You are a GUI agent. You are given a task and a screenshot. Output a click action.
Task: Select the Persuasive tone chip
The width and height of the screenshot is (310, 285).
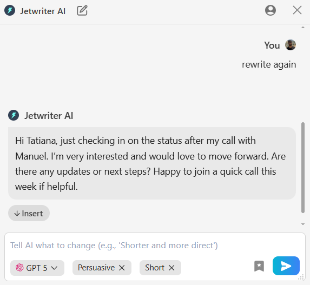click(96, 268)
